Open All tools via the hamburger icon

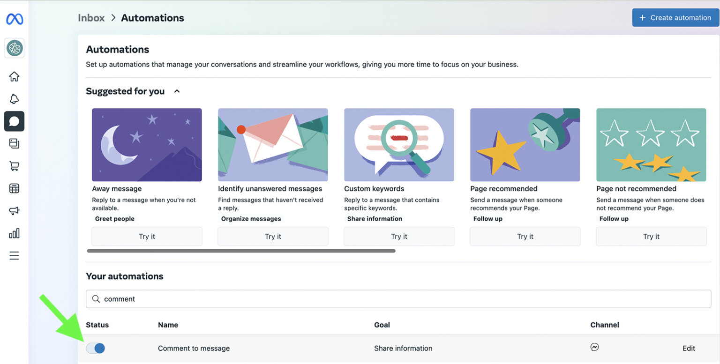tap(14, 255)
